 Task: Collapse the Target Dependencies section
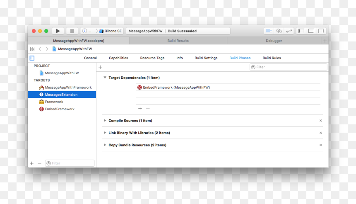click(105, 78)
